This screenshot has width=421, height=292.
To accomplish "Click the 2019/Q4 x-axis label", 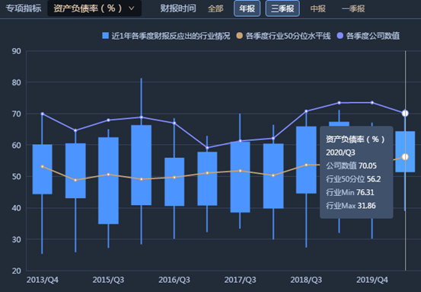I will pyautogui.click(x=372, y=280).
